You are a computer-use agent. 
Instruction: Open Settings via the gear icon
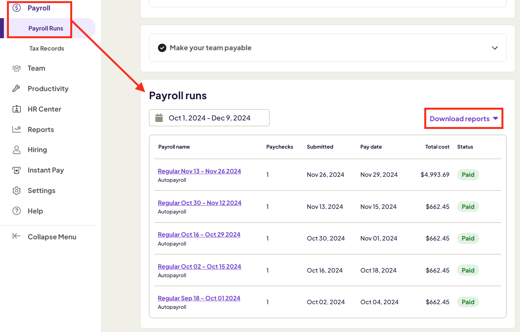pyautogui.click(x=16, y=190)
